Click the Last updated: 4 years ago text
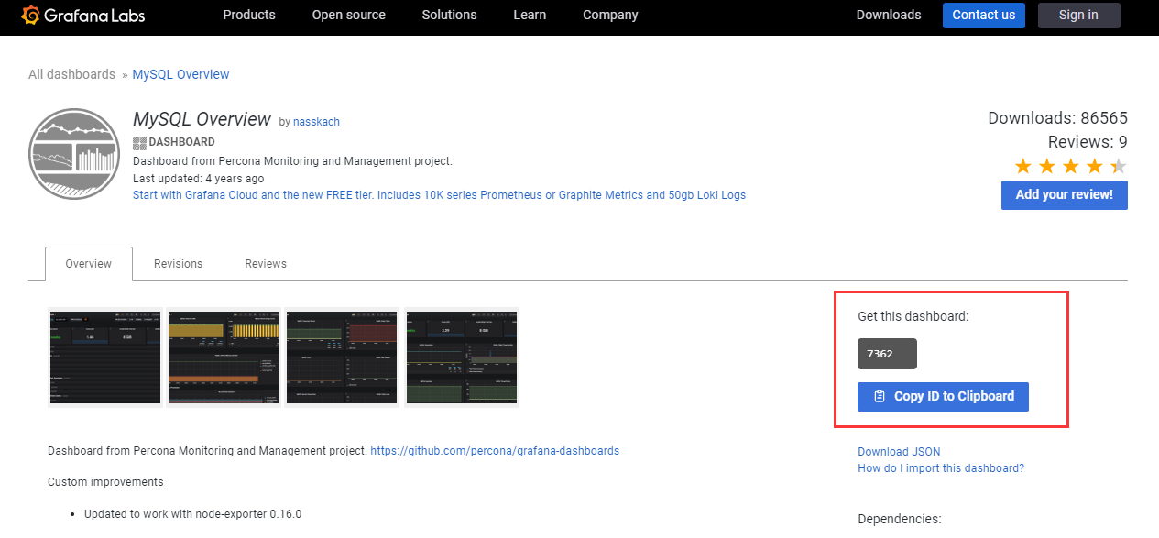The image size is (1159, 538). (x=198, y=179)
